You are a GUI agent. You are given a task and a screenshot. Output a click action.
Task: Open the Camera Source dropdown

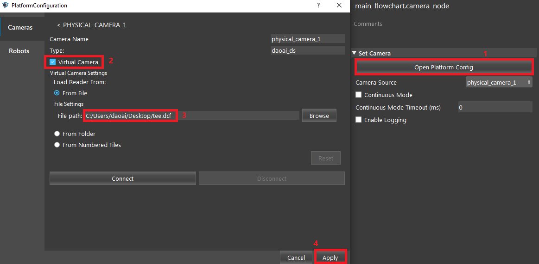[x=499, y=82]
